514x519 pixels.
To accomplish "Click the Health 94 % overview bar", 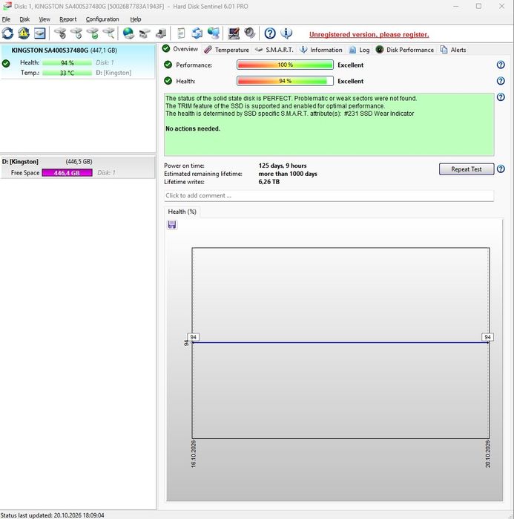I will point(285,81).
